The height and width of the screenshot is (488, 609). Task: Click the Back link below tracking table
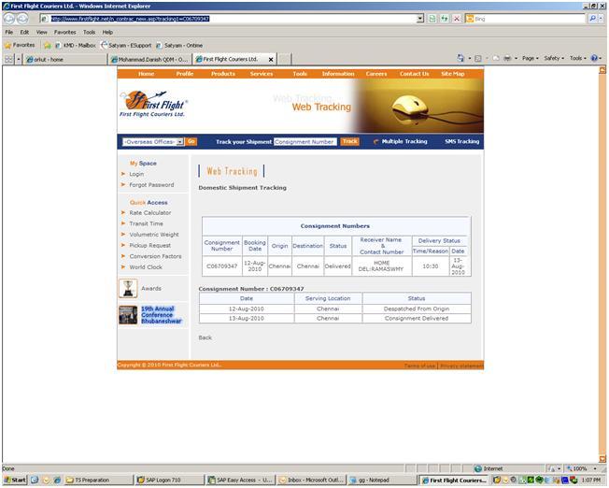click(x=205, y=337)
